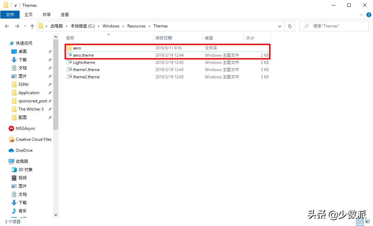Image resolution: width=373 pixels, height=226 pixels.
Task: Click inside the search Themes box
Action: [334, 26]
